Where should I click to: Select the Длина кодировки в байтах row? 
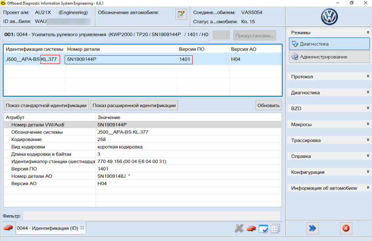[142, 154]
